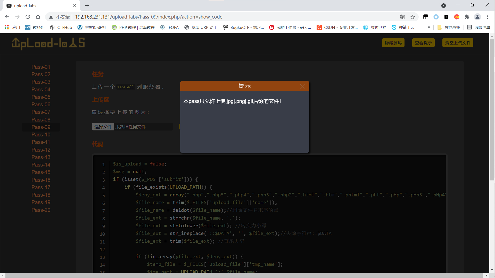The width and height of the screenshot is (495, 278).
Task: Click the 选择文件 file chooser button
Action: coord(103,127)
